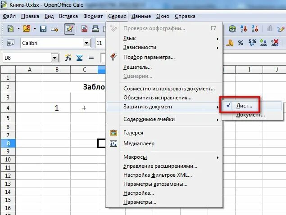Select cell B4 containing 1

(x=57, y=108)
